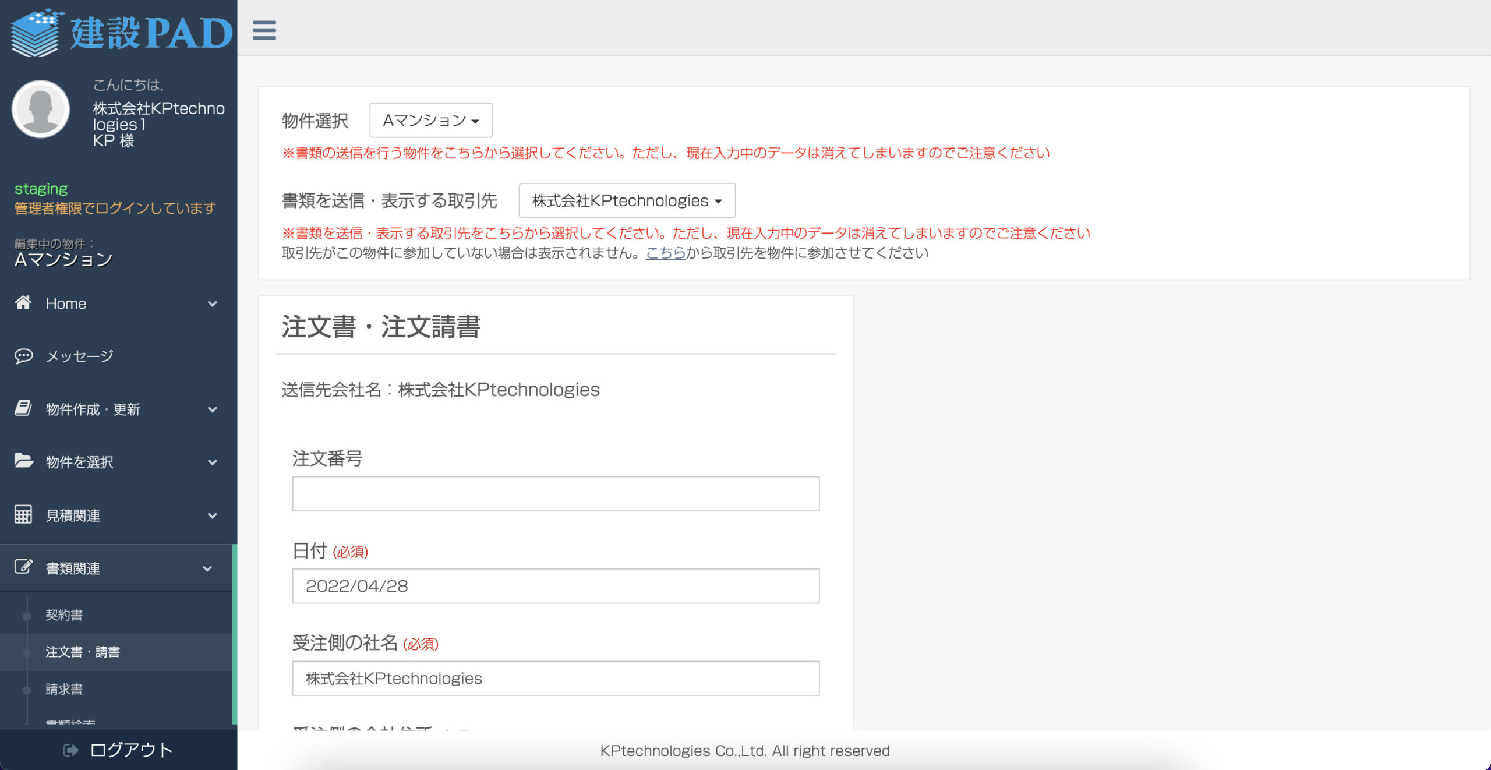Click the 見積関連 calculator icon
The width and height of the screenshot is (1491, 770).
23,515
